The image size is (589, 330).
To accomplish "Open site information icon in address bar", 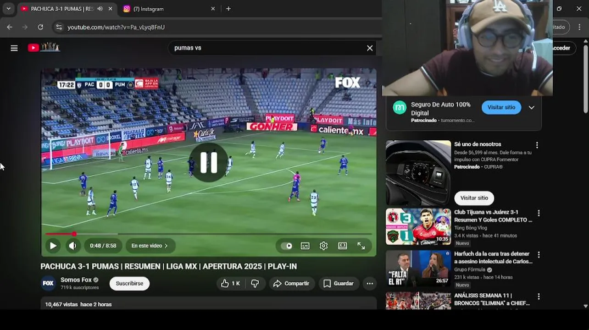I will 59,27.
